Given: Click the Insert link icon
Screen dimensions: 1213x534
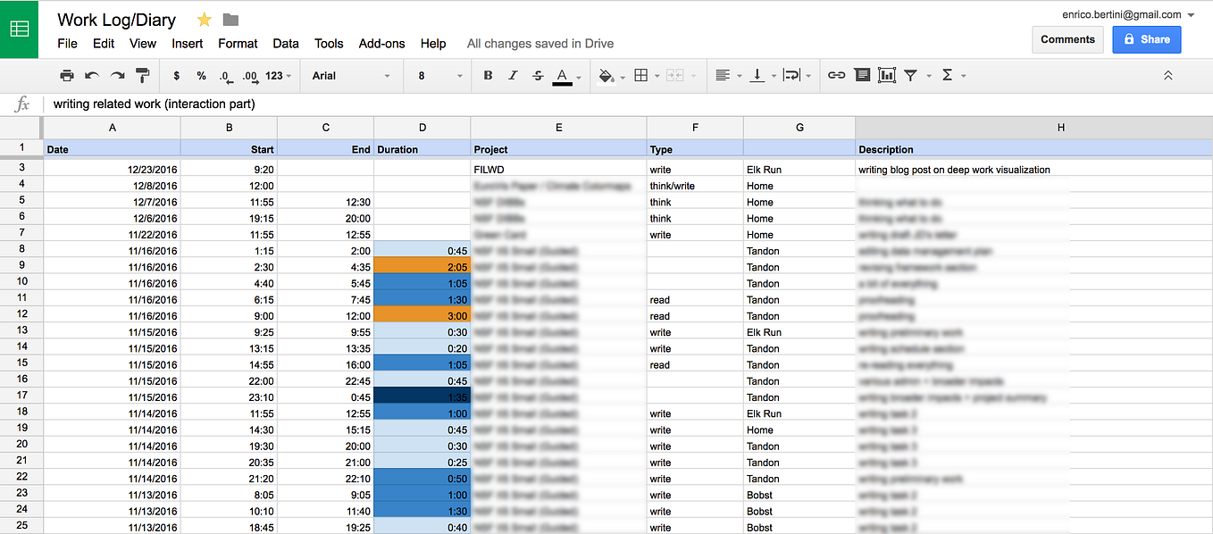Looking at the screenshot, I should [x=836, y=76].
